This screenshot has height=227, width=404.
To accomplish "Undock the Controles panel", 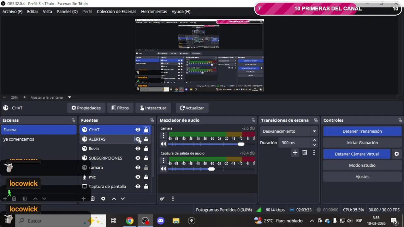I will click(x=400, y=120).
